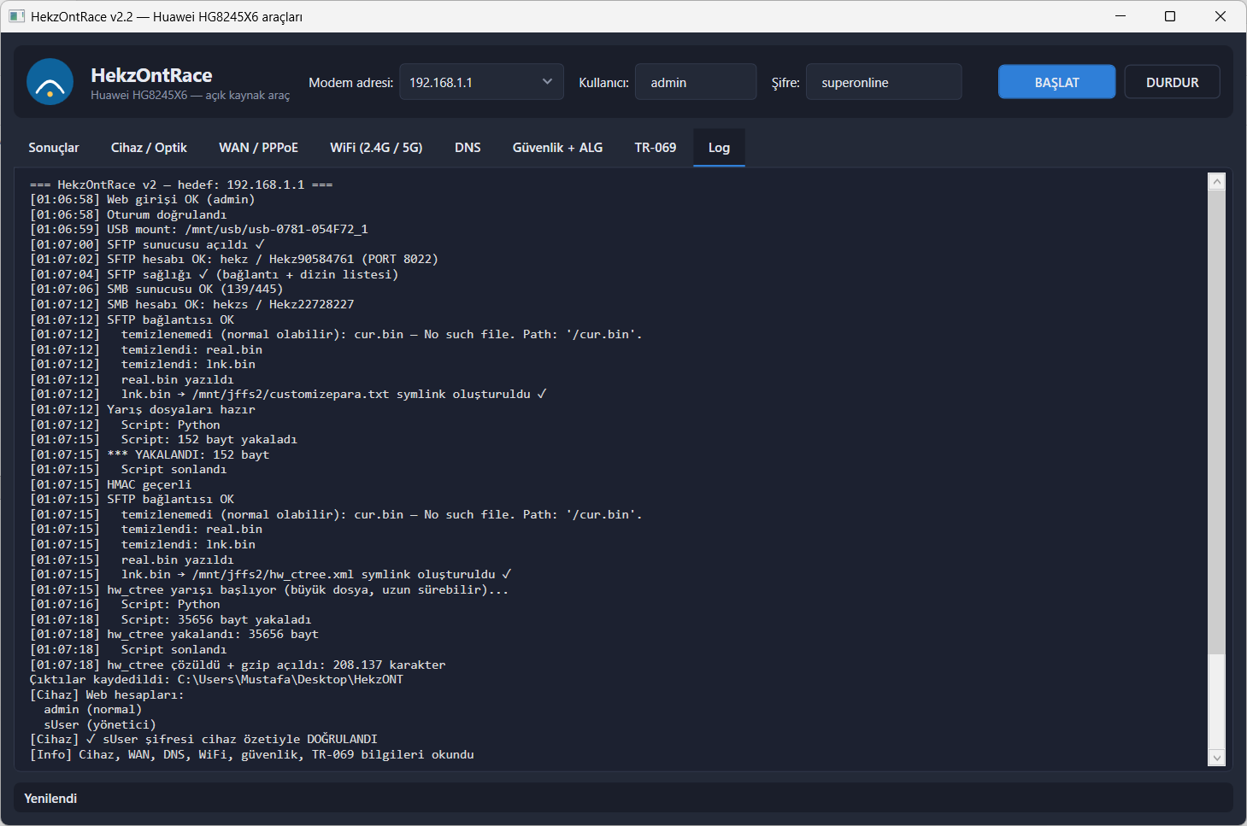Click the 'Yenilendi' status bar text
The height and width of the screenshot is (826, 1247).
pyautogui.click(x=50, y=798)
